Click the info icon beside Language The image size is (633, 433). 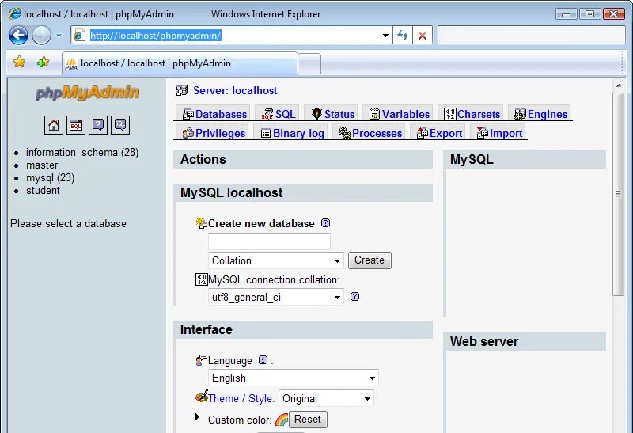(263, 359)
